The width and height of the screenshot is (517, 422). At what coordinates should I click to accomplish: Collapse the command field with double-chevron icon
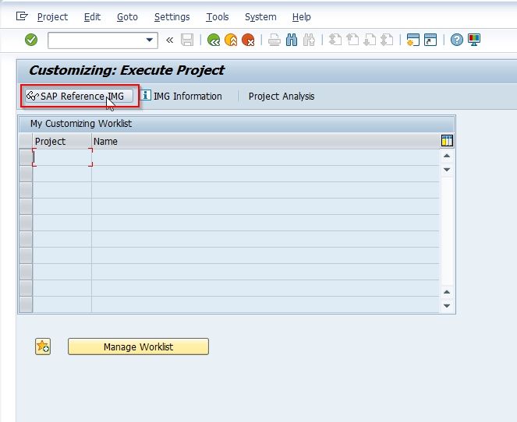pyautogui.click(x=169, y=40)
